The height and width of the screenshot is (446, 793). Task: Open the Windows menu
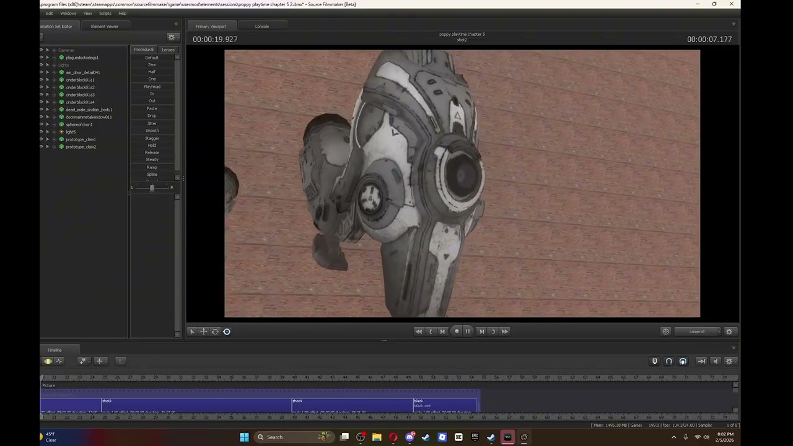click(x=68, y=14)
